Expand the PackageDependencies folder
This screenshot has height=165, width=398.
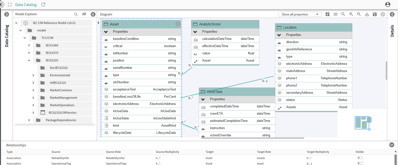pyautogui.click(x=29, y=120)
